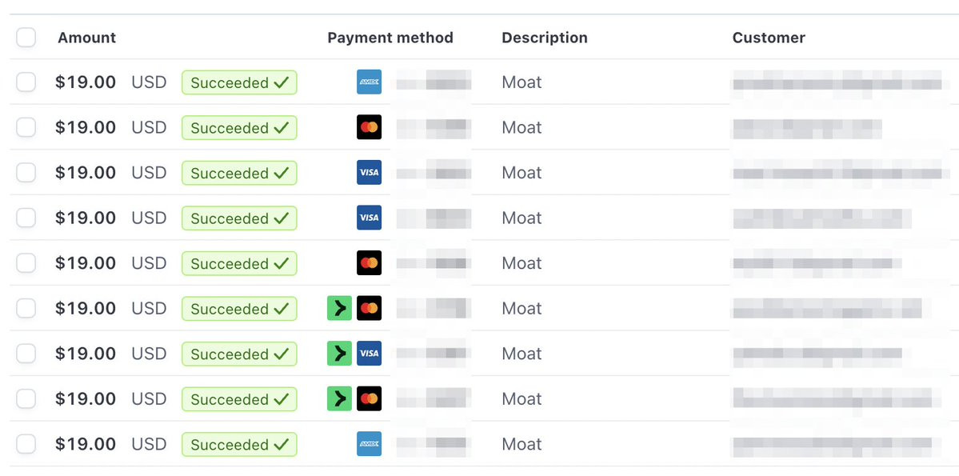Click the Amount column header
Image resolution: width=959 pixels, height=476 pixels.
click(86, 38)
